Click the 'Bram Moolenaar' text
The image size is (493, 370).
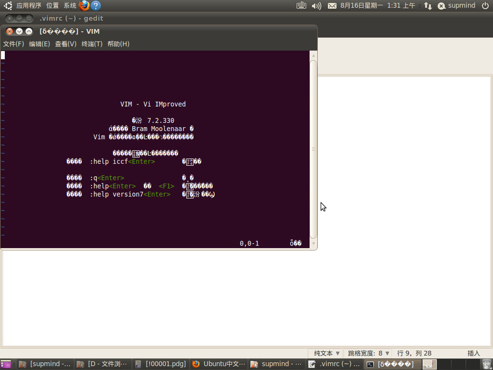(x=159, y=129)
